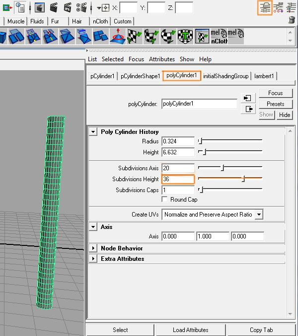Viewport: 298px width, 336px height.
Task: Click the select input connection arrow icon
Action: [248, 98]
